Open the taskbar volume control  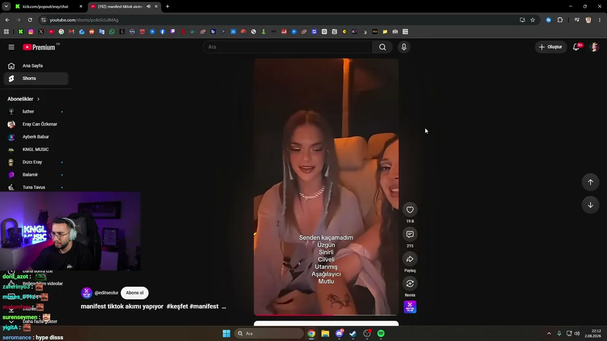577,333
